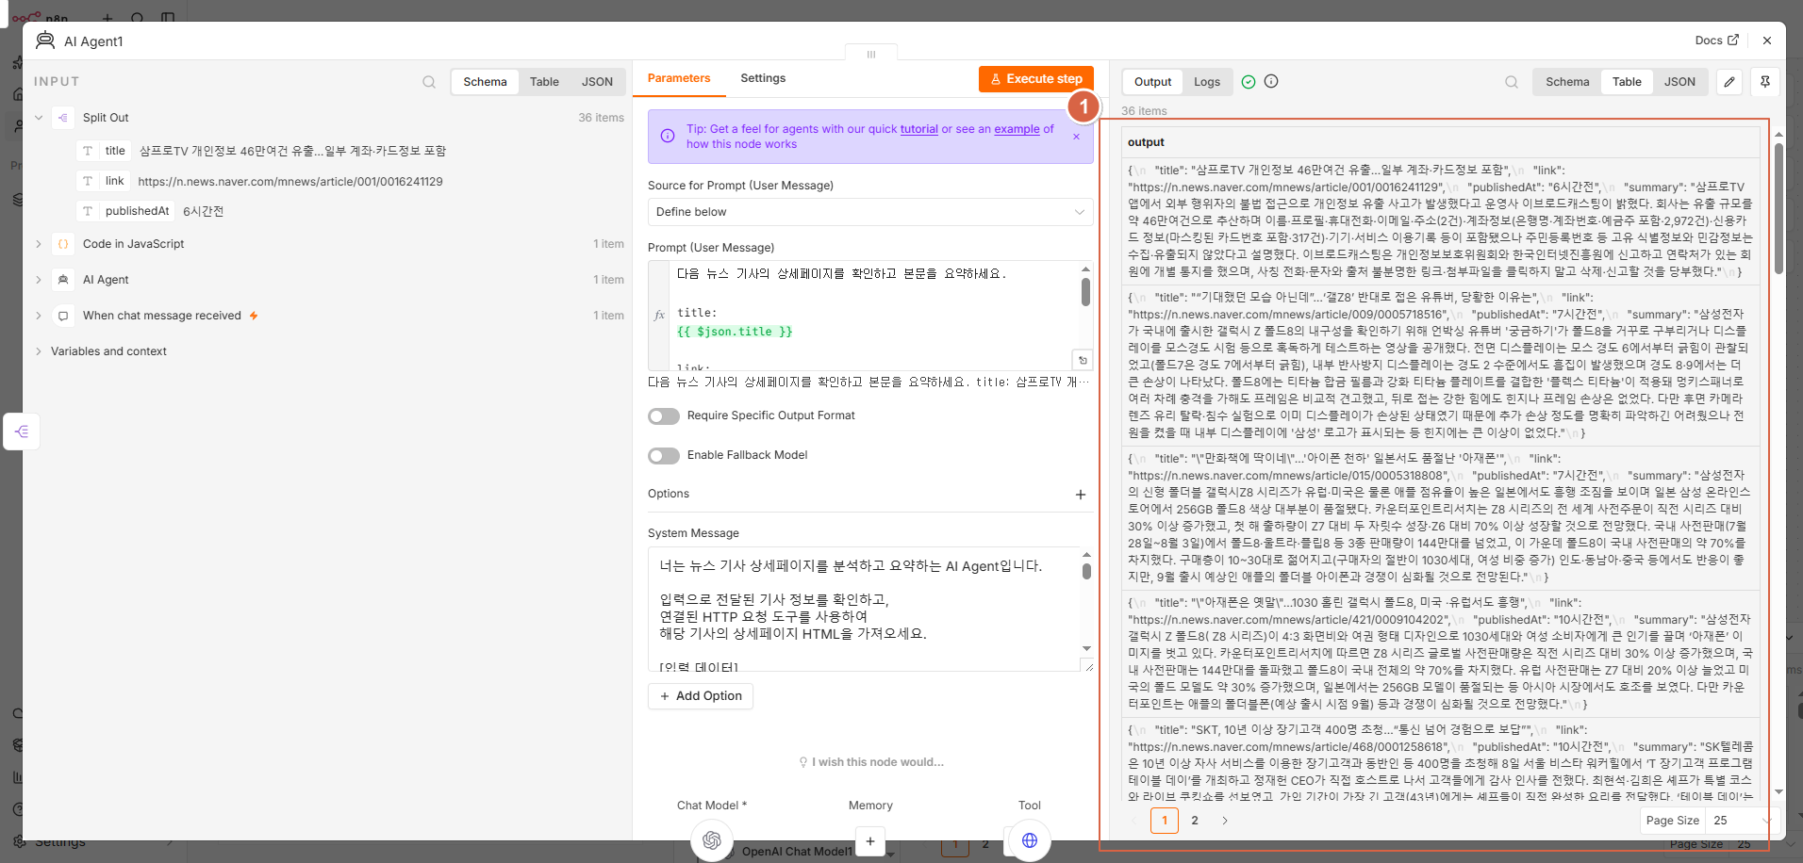Switch to Settings tab
This screenshot has height=863, width=1803.
763,78
